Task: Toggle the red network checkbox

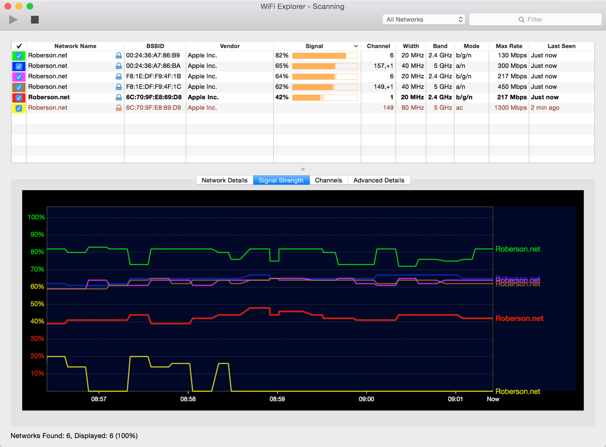Action: click(x=19, y=98)
